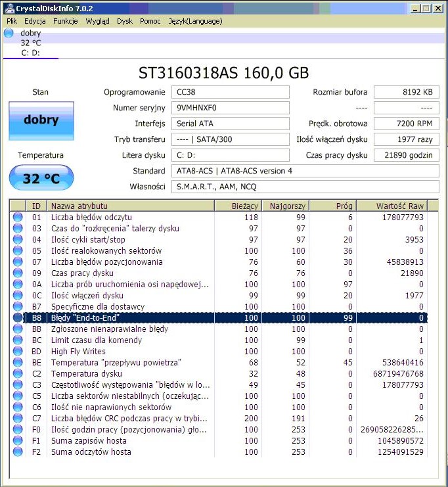The image size is (448, 487).
Task: Select row 'Liczba błędów pozycjonowania'
Action: pos(219,262)
